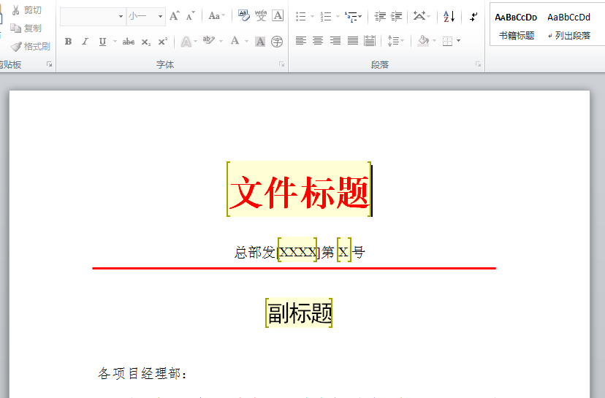
Task: Click the Format Painter (格式刷) button
Action: click(x=31, y=46)
